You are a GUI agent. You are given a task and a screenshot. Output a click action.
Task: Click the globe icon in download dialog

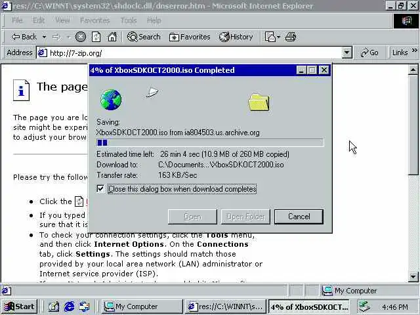(x=111, y=100)
